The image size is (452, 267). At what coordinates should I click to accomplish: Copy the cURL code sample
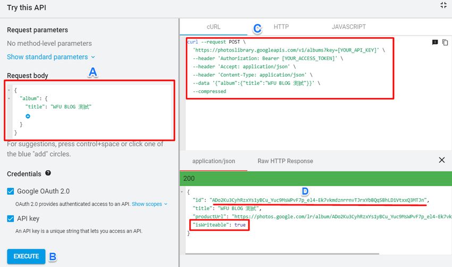click(445, 43)
